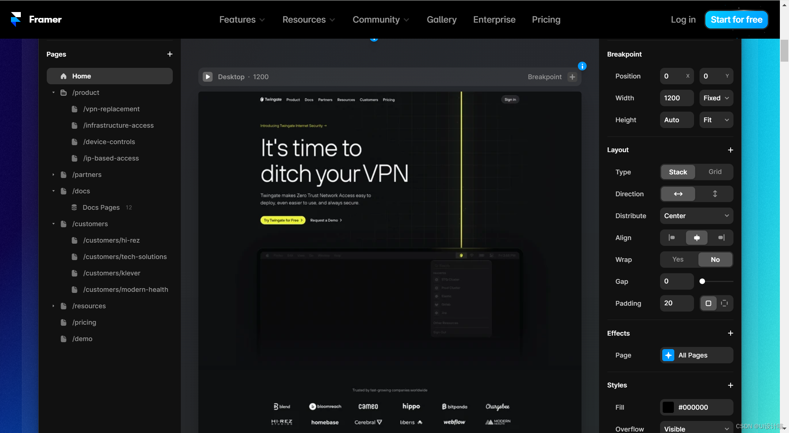Click the Home page house icon
Screen dimensions: 789x433
pos(64,76)
